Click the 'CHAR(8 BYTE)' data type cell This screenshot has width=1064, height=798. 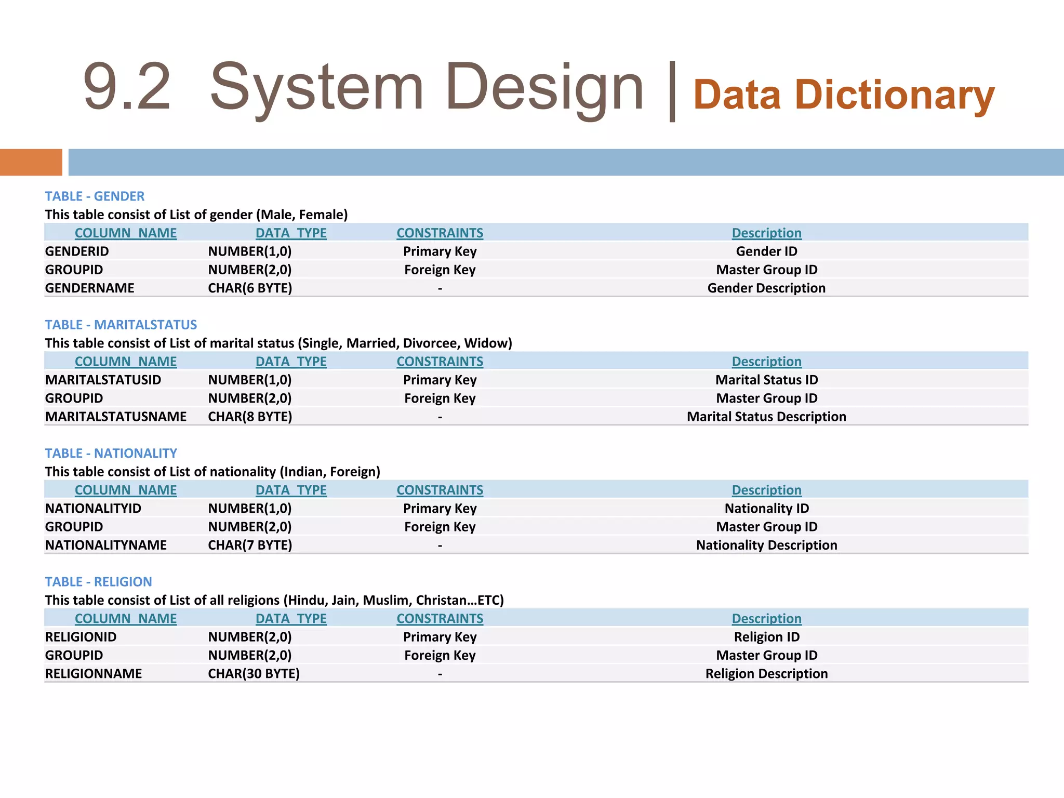coord(250,417)
